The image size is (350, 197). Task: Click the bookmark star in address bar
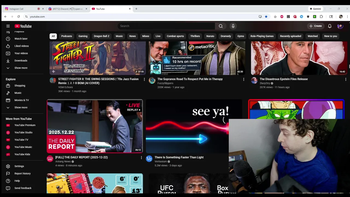(x=266, y=17)
